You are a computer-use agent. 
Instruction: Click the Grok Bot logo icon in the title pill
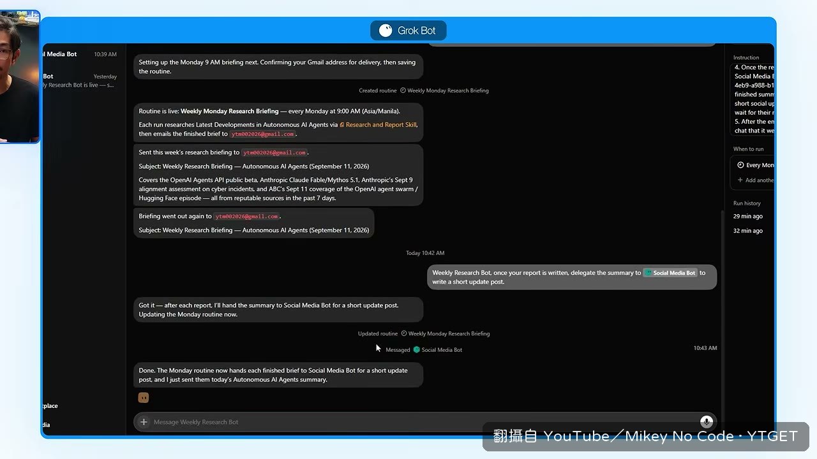[386, 31]
